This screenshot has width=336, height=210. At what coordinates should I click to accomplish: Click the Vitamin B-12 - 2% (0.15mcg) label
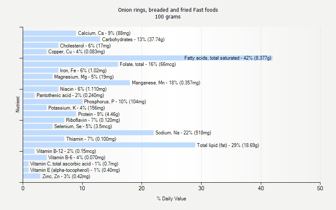click(x=66, y=151)
